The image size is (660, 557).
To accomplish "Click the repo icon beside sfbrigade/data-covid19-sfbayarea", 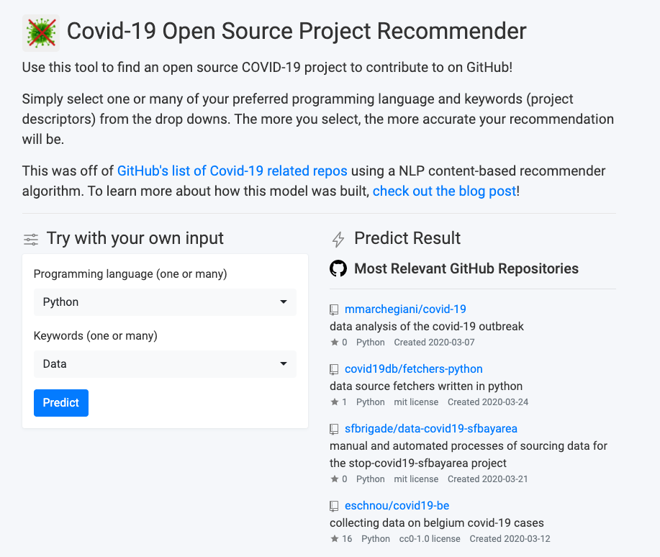I will 334,430.
